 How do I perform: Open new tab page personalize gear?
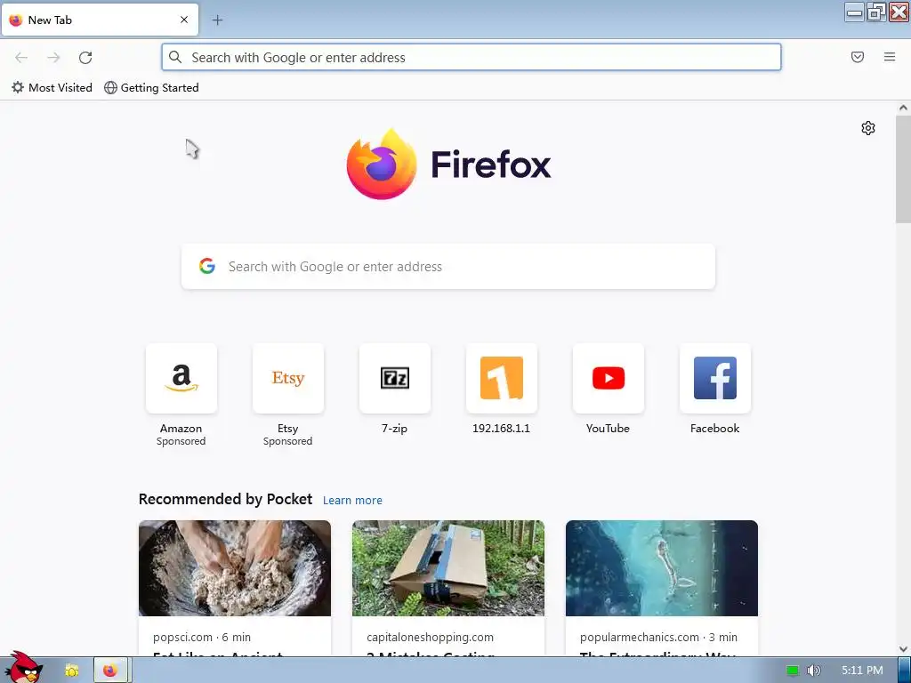click(868, 128)
